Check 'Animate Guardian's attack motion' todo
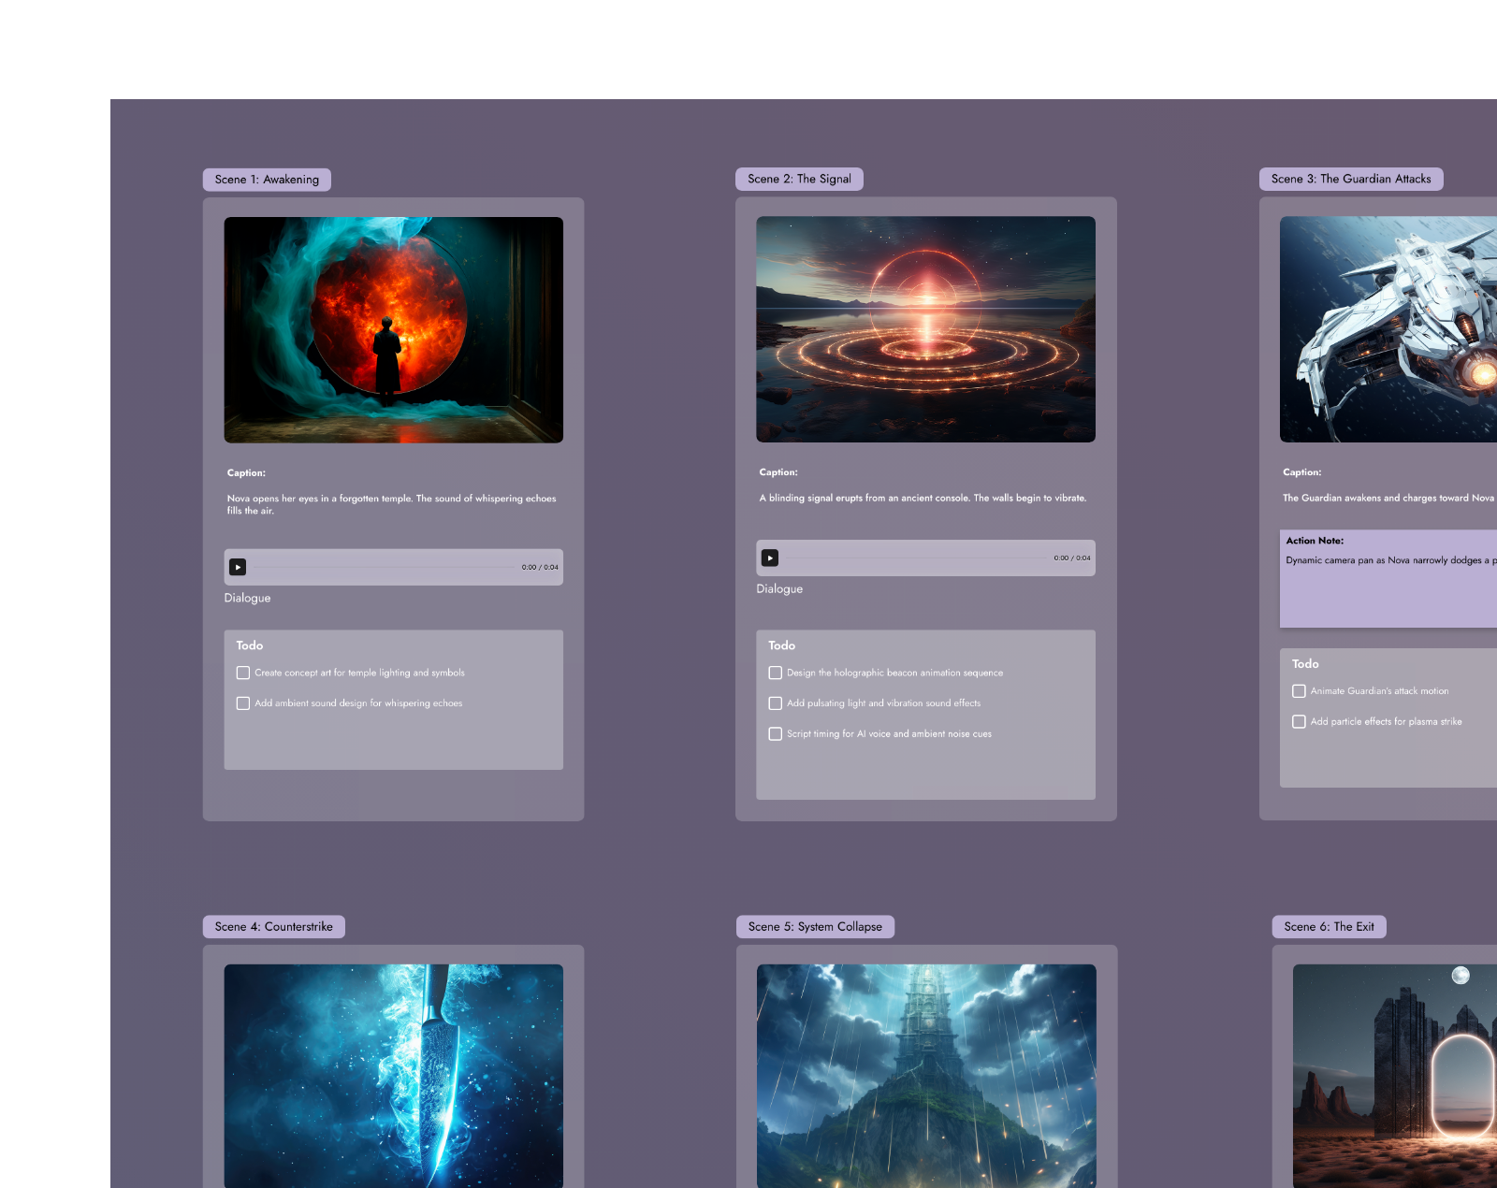 (x=1299, y=691)
